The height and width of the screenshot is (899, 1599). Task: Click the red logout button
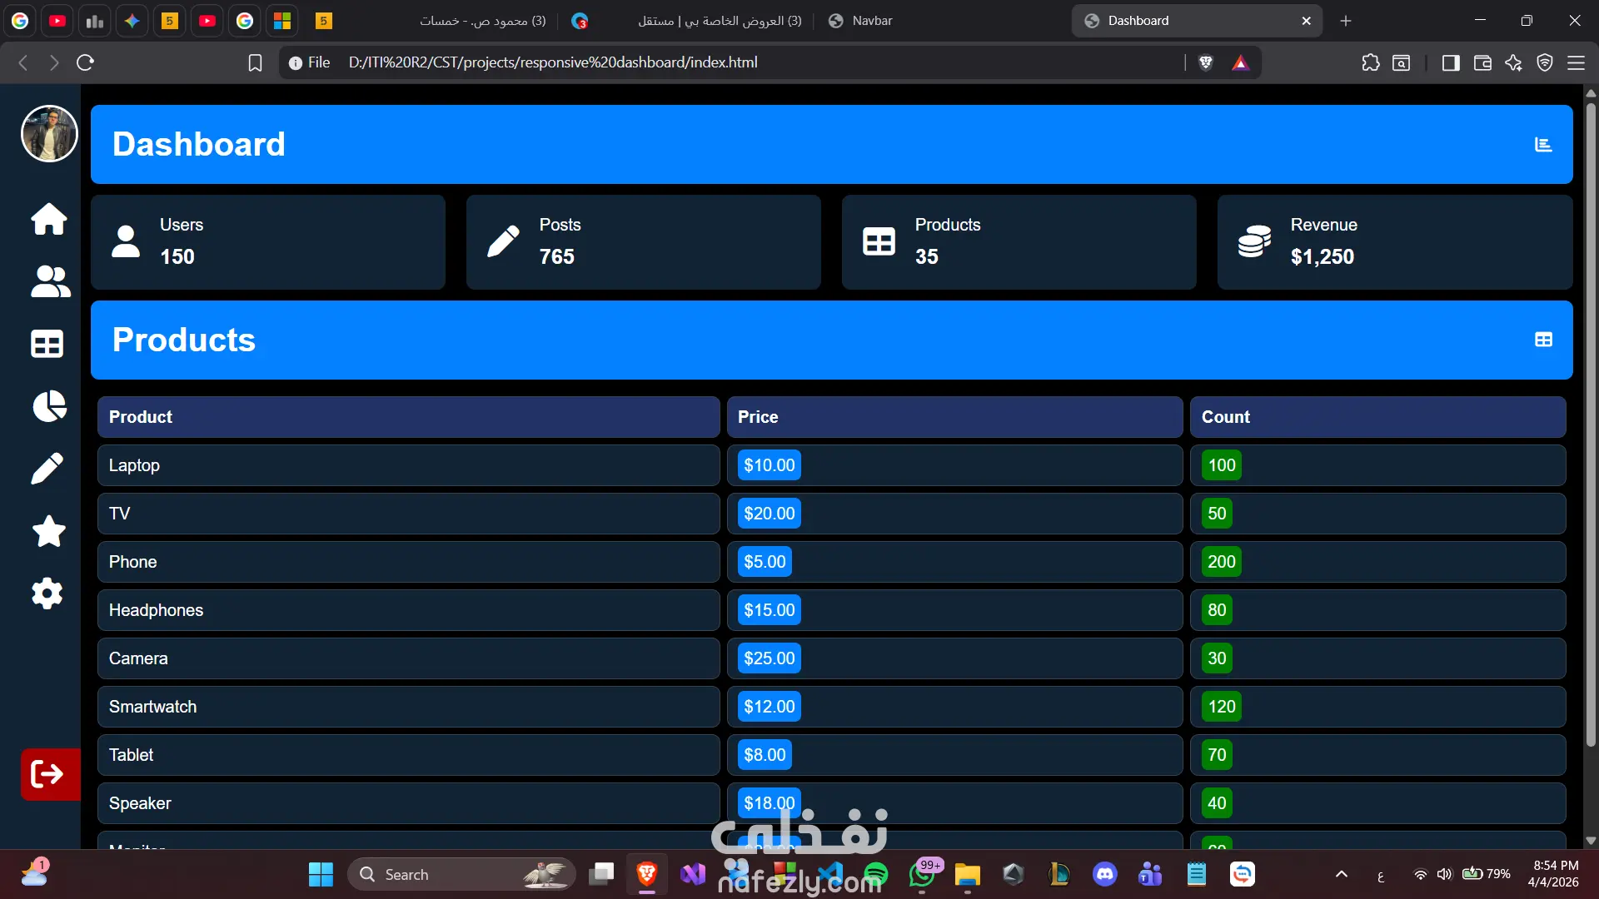click(50, 774)
